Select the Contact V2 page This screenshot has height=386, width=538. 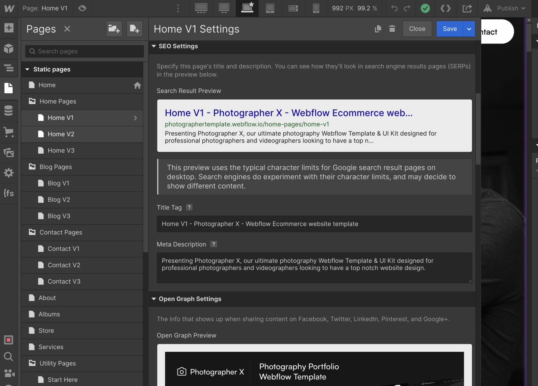[82, 265]
